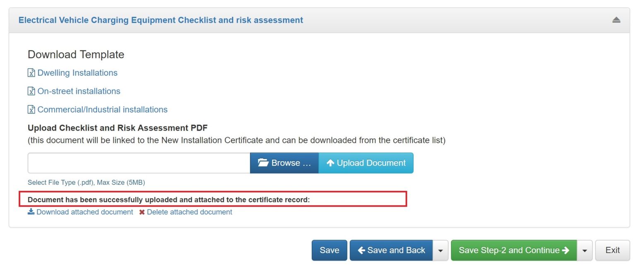Click the Upload Document button
636x269 pixels.
point(366,163)
